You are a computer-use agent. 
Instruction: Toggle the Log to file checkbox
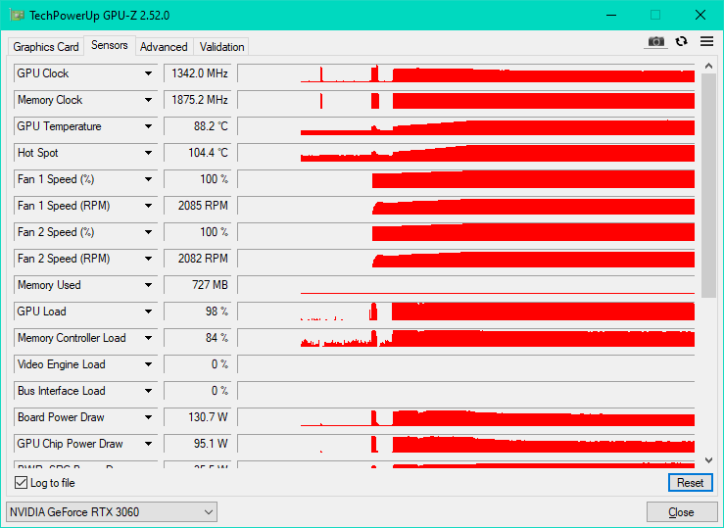(21, 483)
